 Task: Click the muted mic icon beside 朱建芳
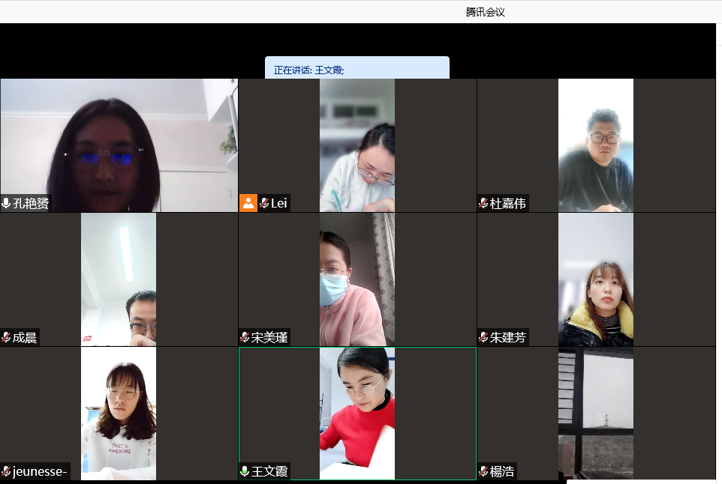pyautogui.click(x=484, y=337)
